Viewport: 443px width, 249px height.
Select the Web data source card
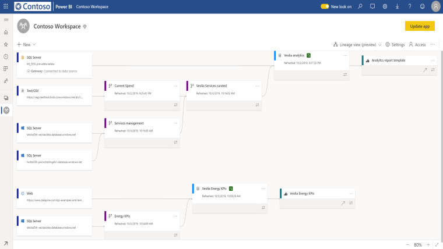[54, 198]
